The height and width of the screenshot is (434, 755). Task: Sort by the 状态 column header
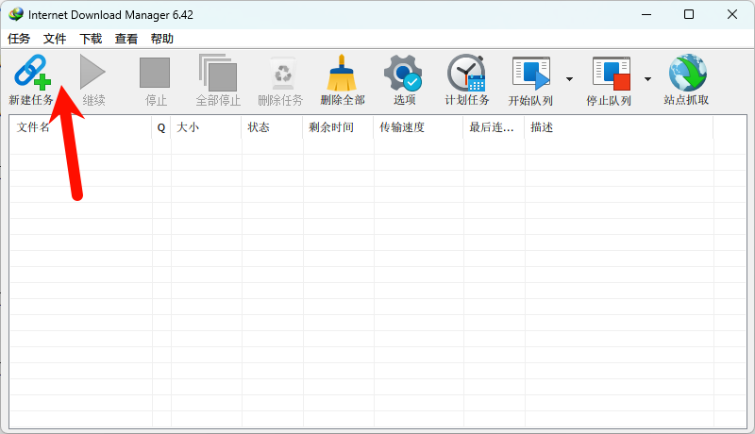(x=272, y=127)
